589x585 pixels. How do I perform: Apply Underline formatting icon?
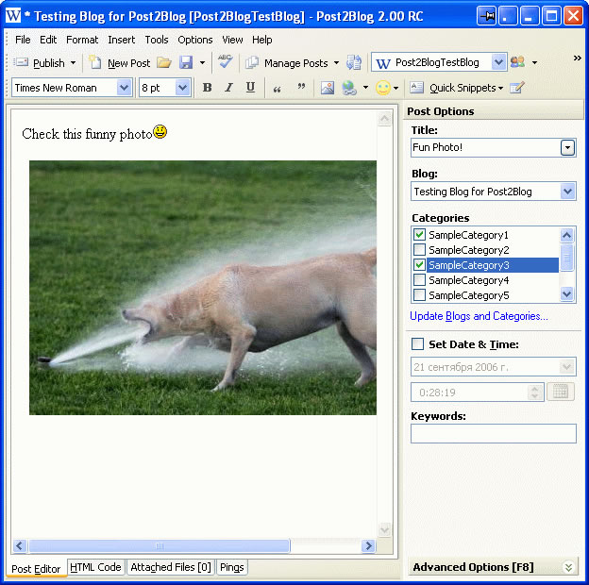pos(250,88)
